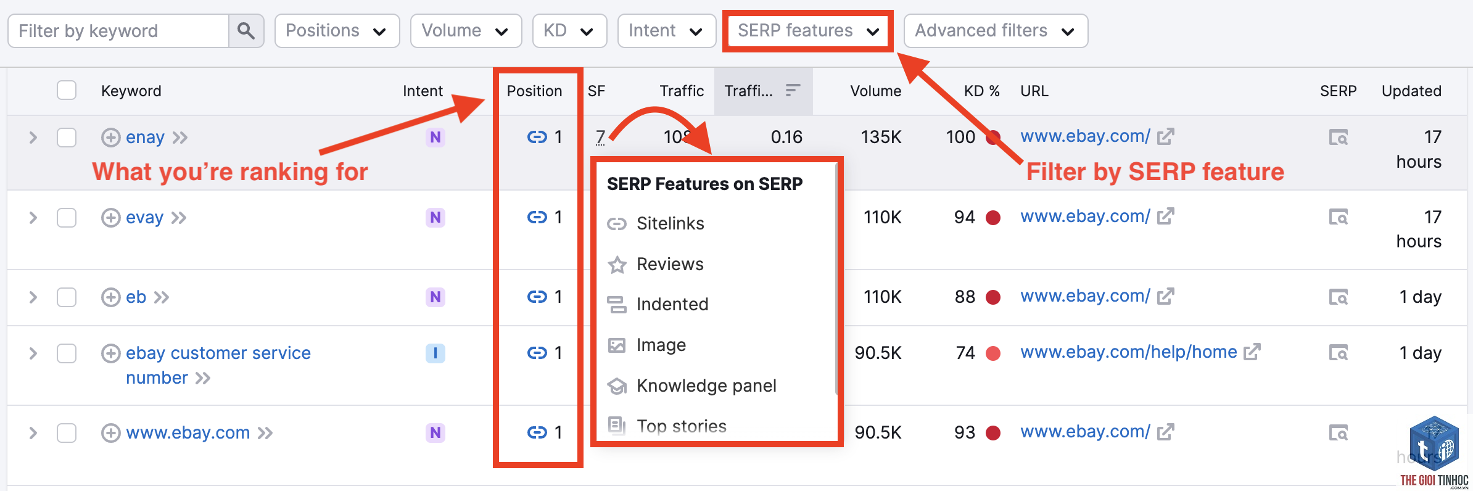Expand the enay row chevron
1473x491 pixels.
click(x=33, y=137)
